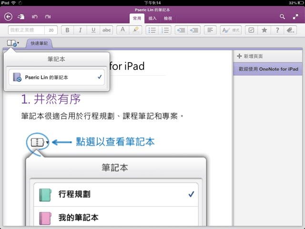Viewport: 305px width, 229px height.
Task: Tap the 下午9:14 clock in status bar
Action: pos(152,3)
